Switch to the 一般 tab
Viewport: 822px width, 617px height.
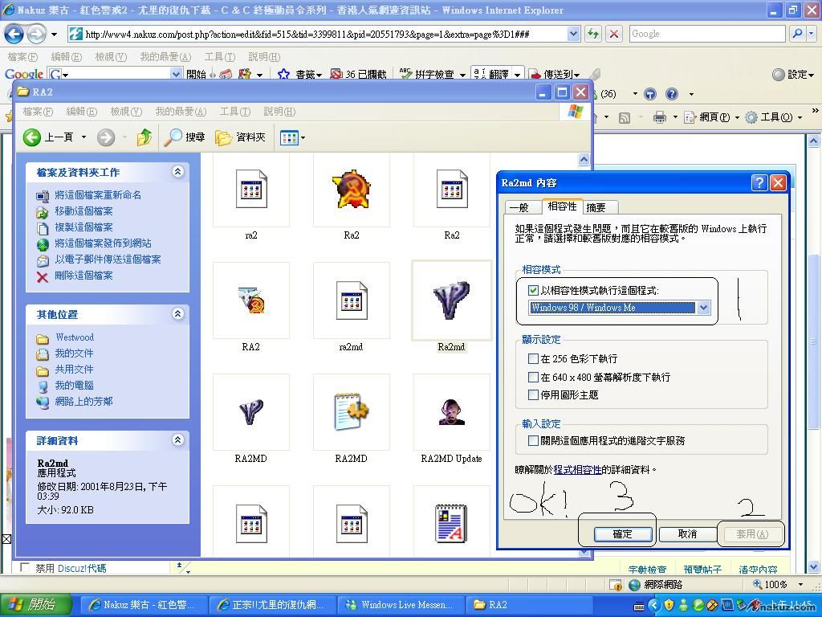pyautogui.click(x=521, y=208)
